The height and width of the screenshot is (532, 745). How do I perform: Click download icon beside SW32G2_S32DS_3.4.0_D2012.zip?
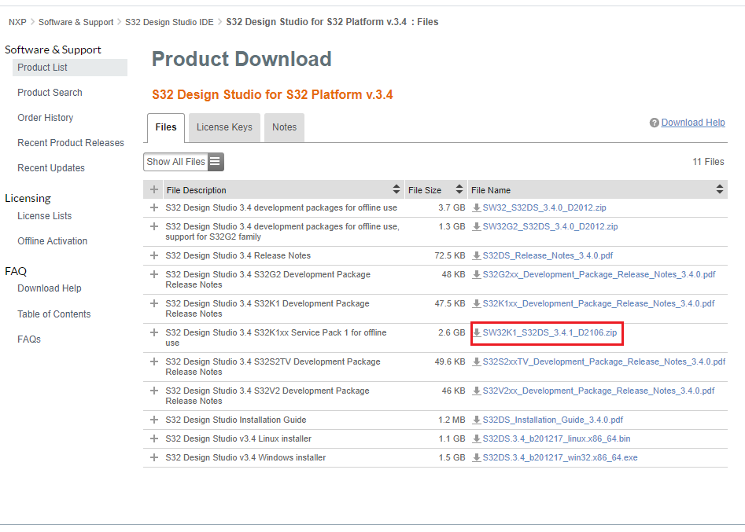[477, 227]
